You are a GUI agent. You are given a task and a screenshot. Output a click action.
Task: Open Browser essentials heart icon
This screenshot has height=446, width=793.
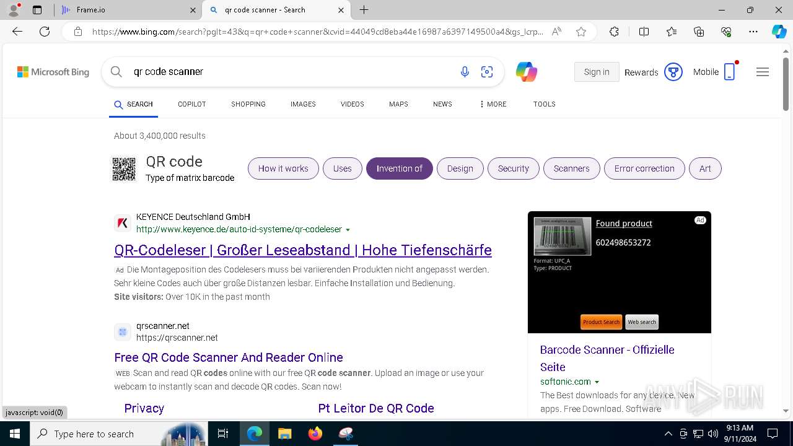tap(726, 32)
